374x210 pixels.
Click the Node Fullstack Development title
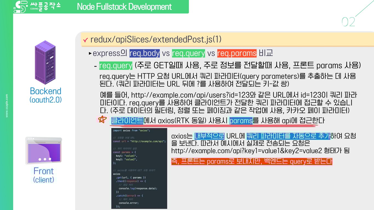[x=124, y=7]
